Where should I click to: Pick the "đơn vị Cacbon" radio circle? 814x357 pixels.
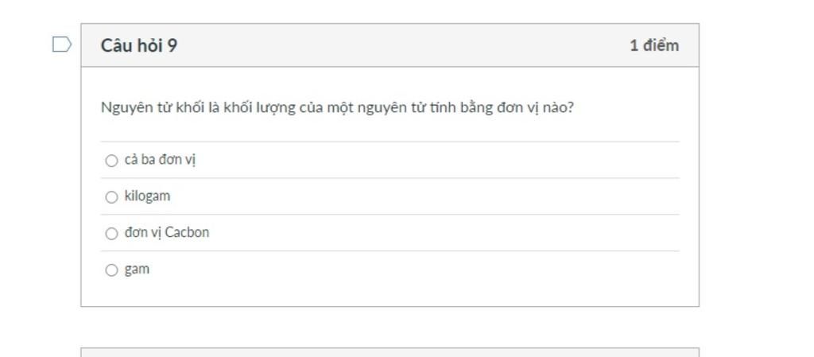point(111,234)
